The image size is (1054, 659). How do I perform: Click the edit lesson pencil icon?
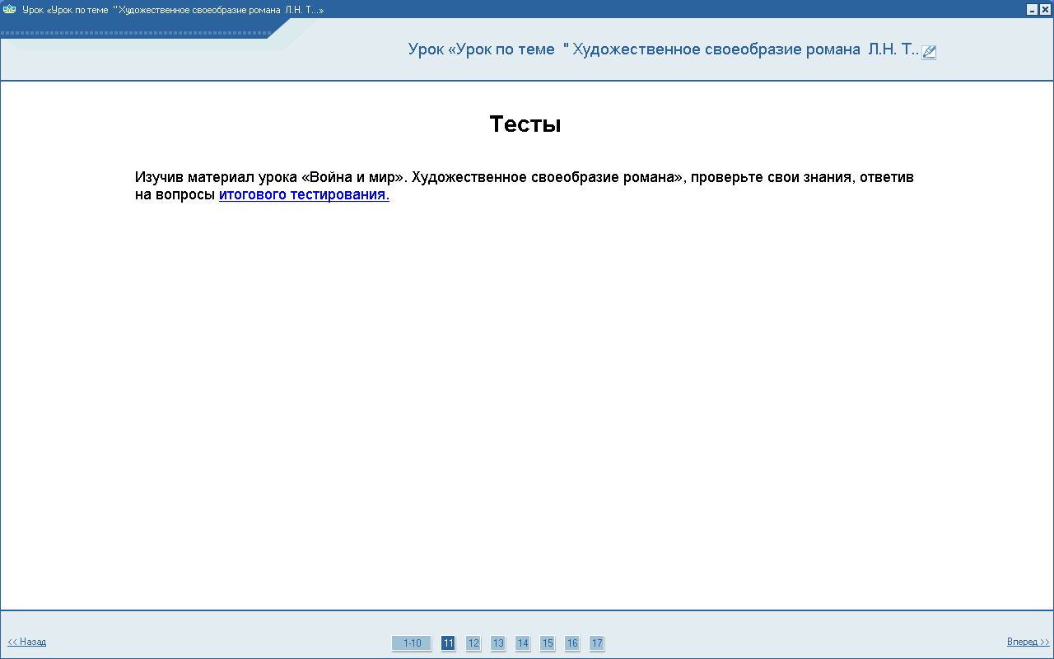[x=929, y=52]
